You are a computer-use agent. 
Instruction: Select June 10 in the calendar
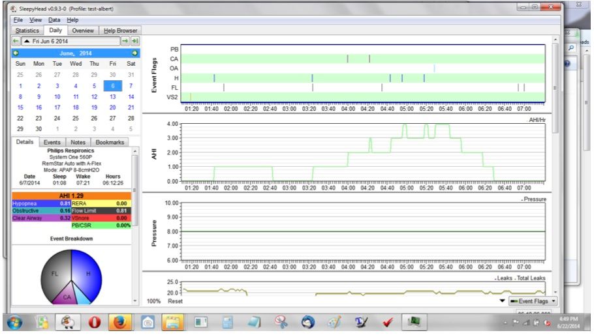click(57, 97)
